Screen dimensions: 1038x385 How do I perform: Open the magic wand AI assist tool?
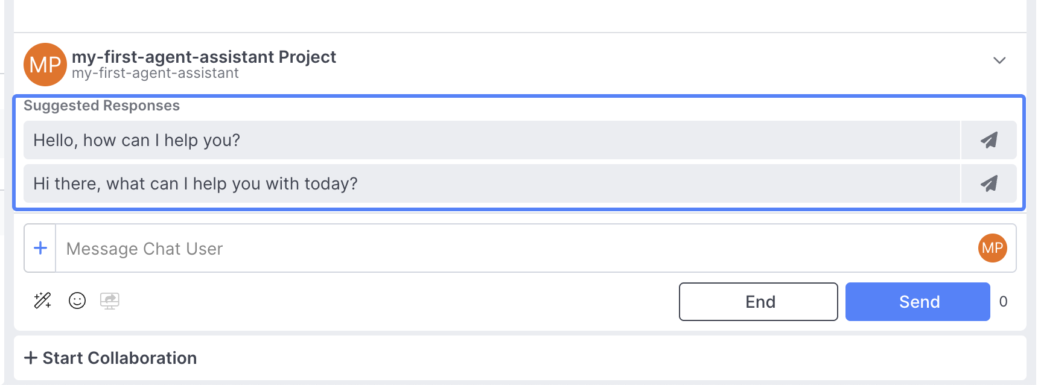(43, 301)
